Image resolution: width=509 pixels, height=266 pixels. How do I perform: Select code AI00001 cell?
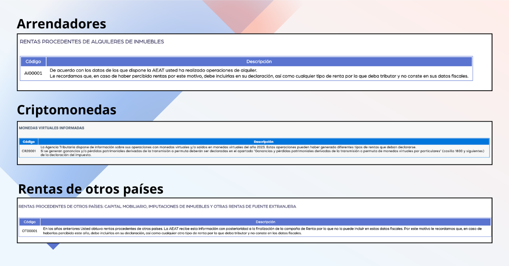coord(33,73)
